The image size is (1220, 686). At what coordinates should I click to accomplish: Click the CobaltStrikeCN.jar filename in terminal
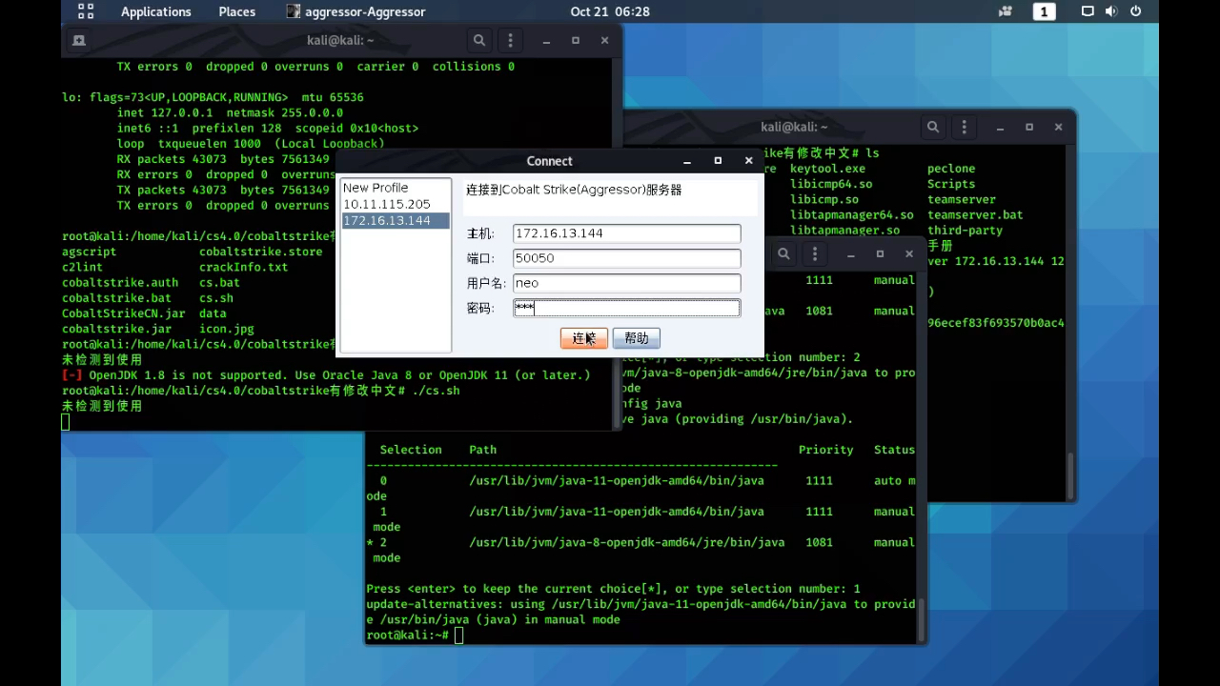point(124,313)
